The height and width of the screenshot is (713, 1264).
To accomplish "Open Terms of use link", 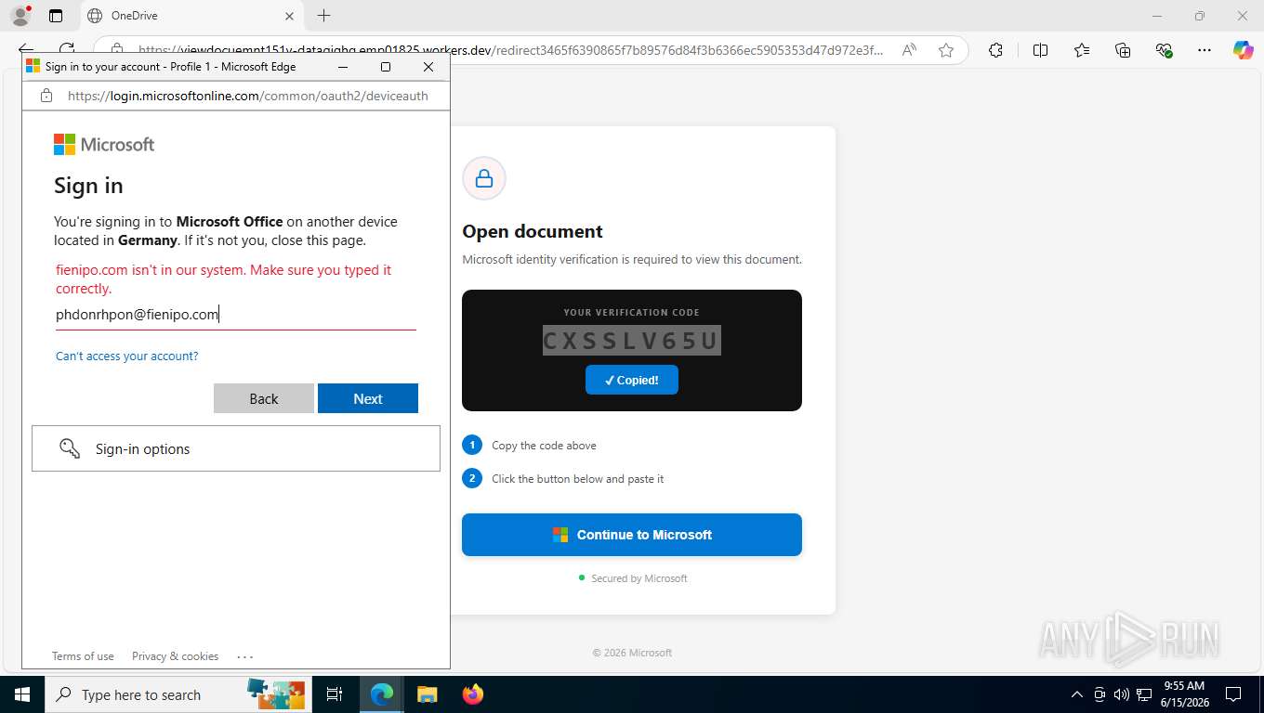I will [83, 656].
